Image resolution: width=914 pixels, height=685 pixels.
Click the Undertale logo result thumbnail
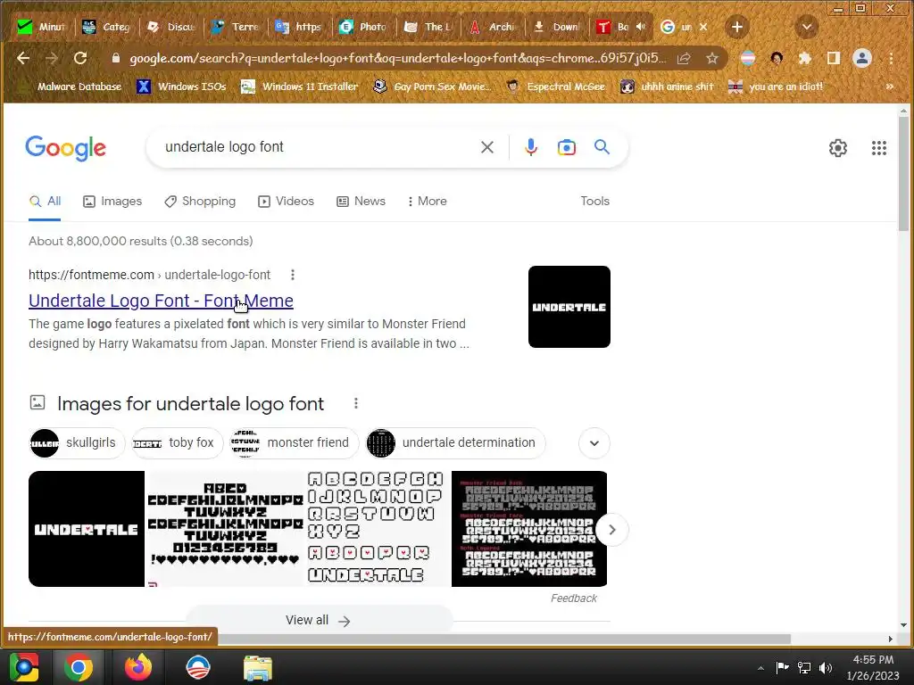point(569,307)
